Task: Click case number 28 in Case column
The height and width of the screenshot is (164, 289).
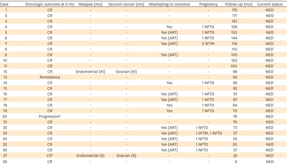Action: [x=5, y=162]
